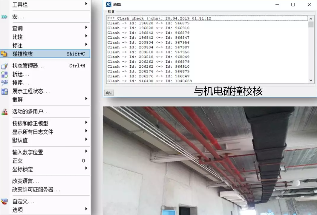The width and height of the screenshot is (317, 215).
Task: Expand the 截屏 submenu arrow
Action: 86,98
